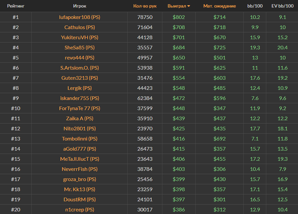298x214 pixels.
Task: Select player YukiteruVH (PS)
Action: pos(80,38)
